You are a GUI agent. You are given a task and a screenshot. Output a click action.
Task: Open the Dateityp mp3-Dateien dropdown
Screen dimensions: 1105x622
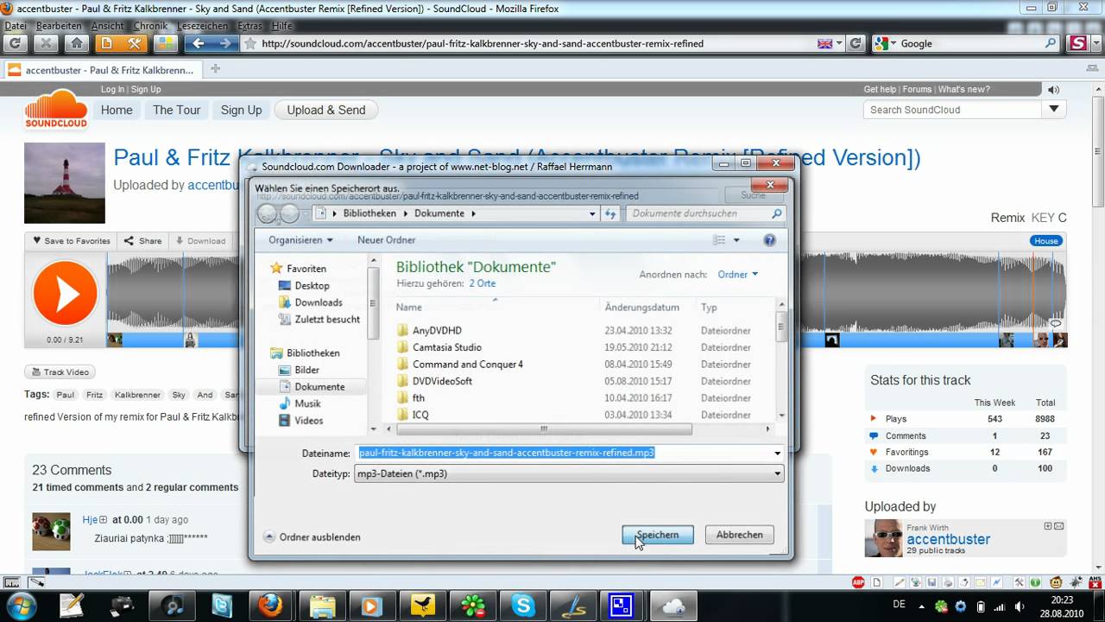coord(569,473)
